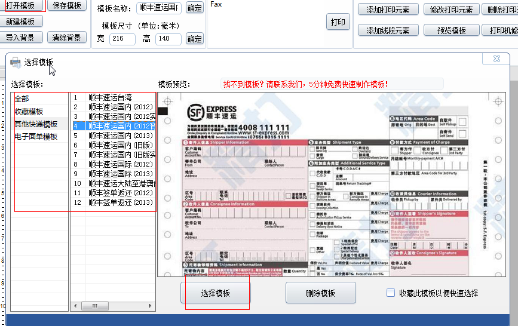This screenshot has width=518, height=326.
Task: Click the 删除模板 button
Action: coord(320,293)
